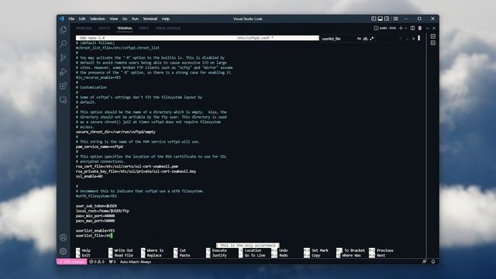496x279 pixels.
Task: Click the VS Code logo icon
Action: [x=61, y=19]
